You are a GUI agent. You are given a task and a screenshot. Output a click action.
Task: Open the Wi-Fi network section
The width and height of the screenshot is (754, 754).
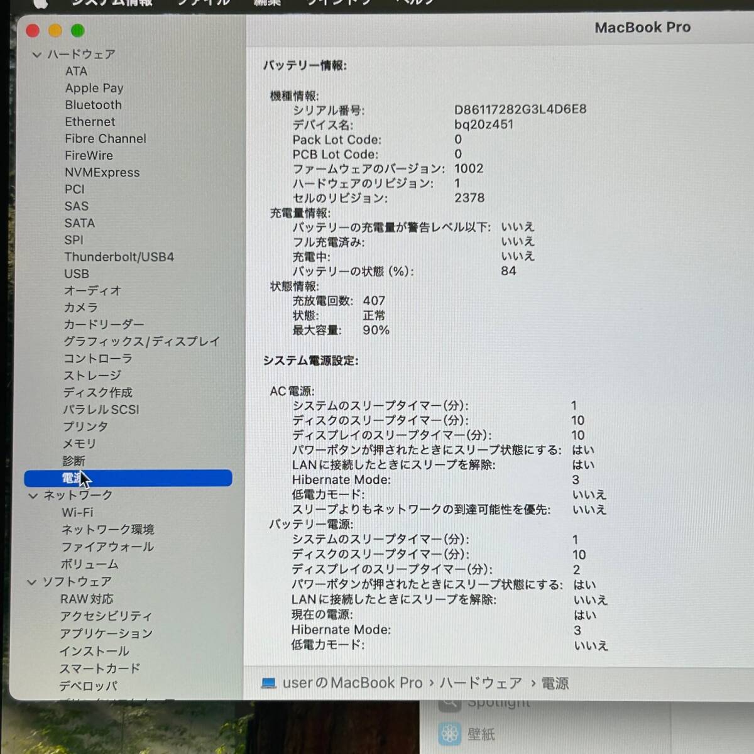(x=77, y=512)
